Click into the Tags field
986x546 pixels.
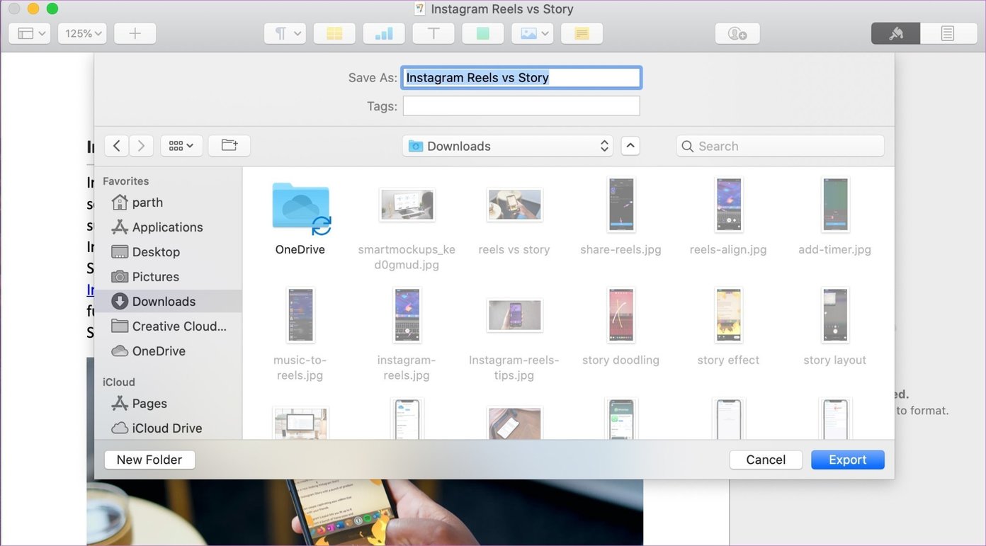521,106
